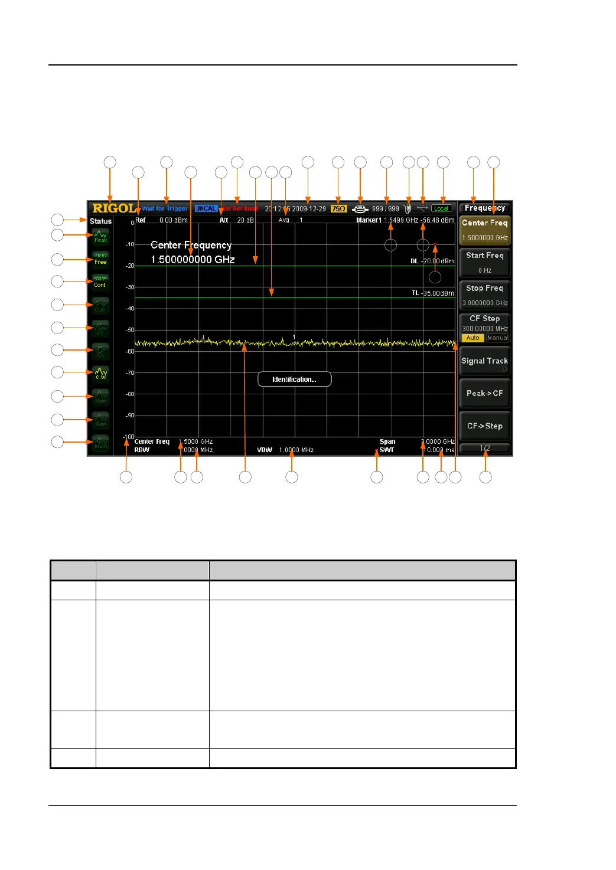Click the Peak->CF softkey
This screenshot has width=616, height=870.
point(485,394)
